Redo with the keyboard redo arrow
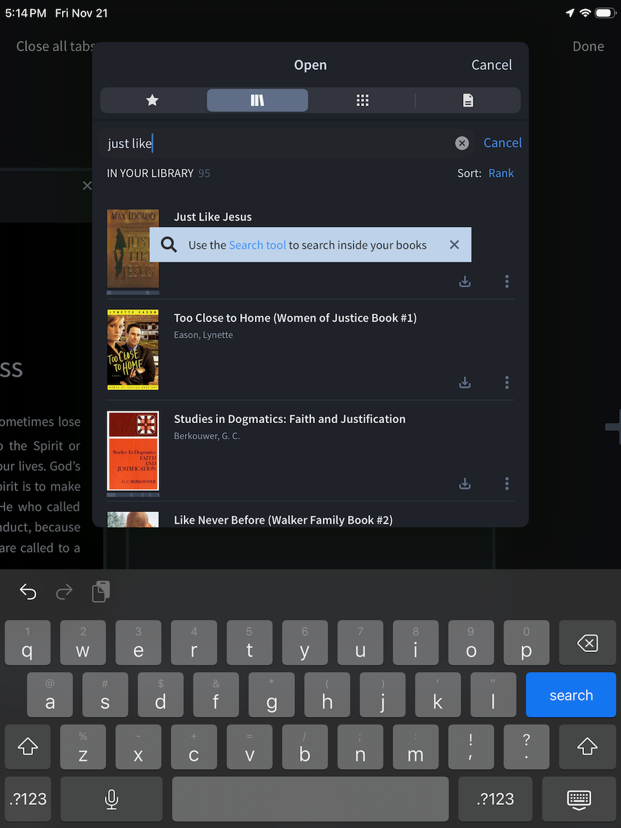Screen dimensions: 621x828 [x=64, y=591]
